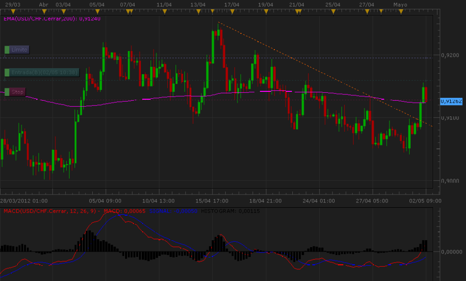Screen dimensions: 466x281
Task: Click the 15/04 17:00 time axis label
Action: tap(212, 201)
